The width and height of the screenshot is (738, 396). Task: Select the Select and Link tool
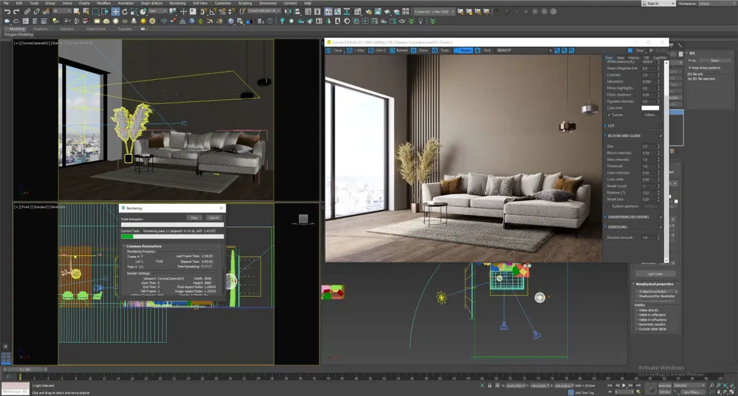coord(27,11)
